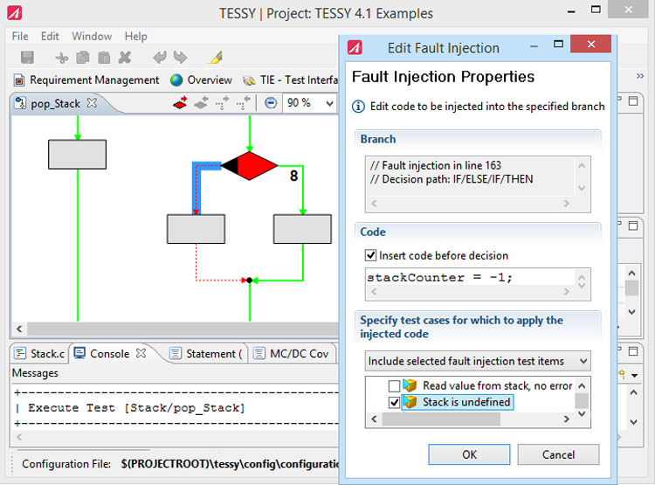The height and width of the screenshot is (485, 655).
Task: Open the Edit menu
Action: coord(50,37)
